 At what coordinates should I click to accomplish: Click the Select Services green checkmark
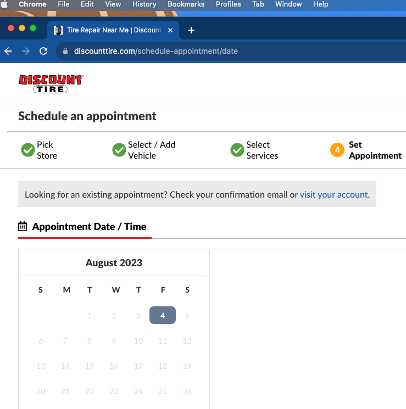coord(237,150)
